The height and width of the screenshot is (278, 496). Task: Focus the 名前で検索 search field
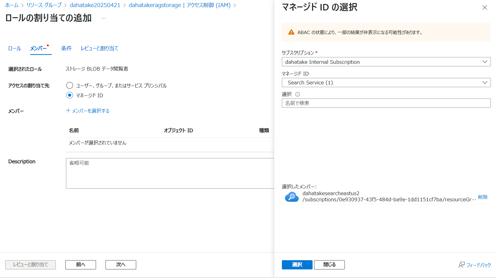click(x=386, y=103)
